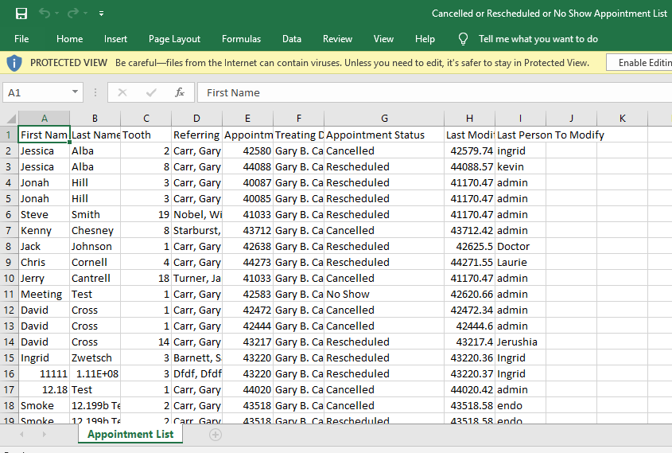Click the Tell Me lightbulb icon
Image resolution: width=672 pixels, height=453 pixels.
463,39
